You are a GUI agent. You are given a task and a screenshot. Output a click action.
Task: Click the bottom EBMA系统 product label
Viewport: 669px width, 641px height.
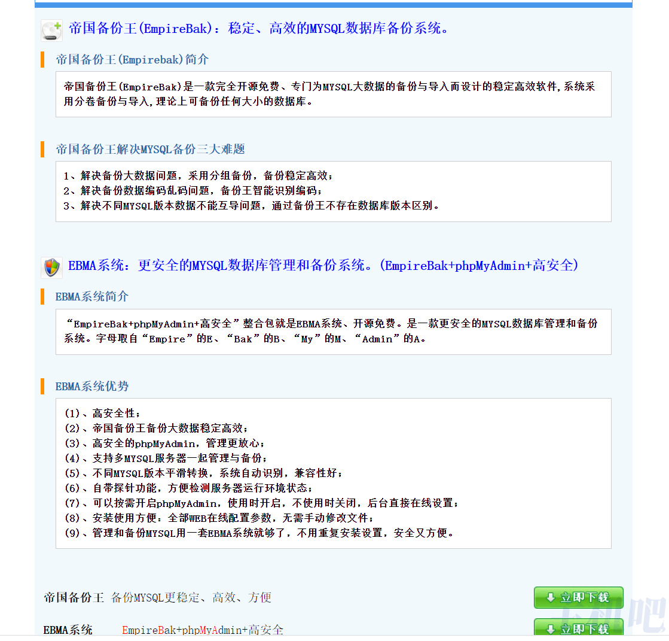pos(68,630)
